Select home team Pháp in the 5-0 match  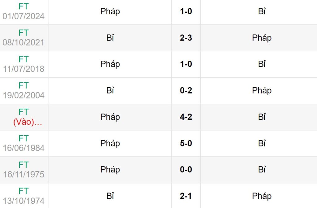click(x=110, y=143)
